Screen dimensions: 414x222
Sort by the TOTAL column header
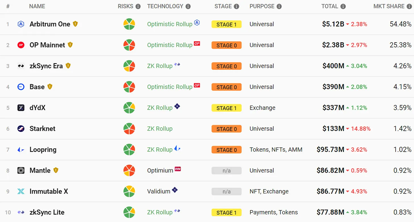point(330,7)
